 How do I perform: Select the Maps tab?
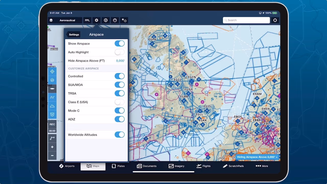click(93, 166)
